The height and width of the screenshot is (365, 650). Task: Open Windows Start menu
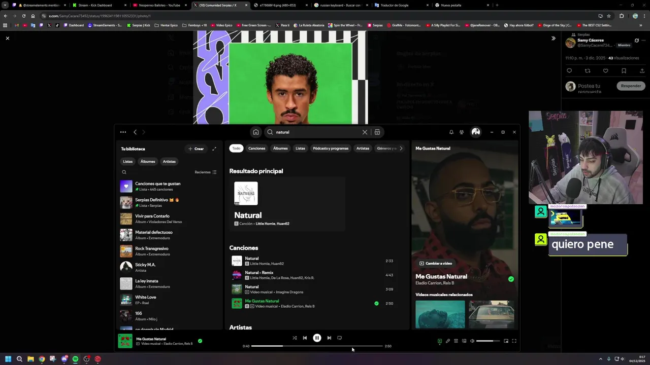[8, 359]
